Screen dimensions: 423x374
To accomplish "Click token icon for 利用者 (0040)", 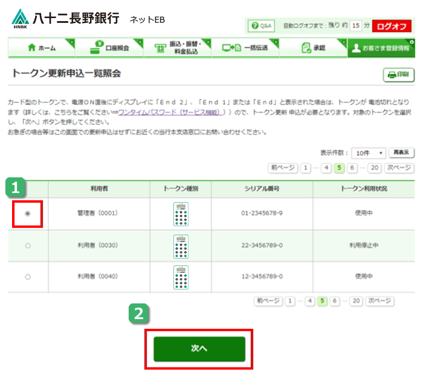I will (x=181, y=277).
